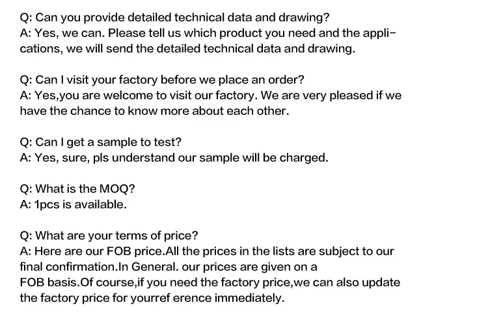Click the line starting with "final confirmation"
The width and height of the screenshot is (488, 313).
click(x=169, y=267)
